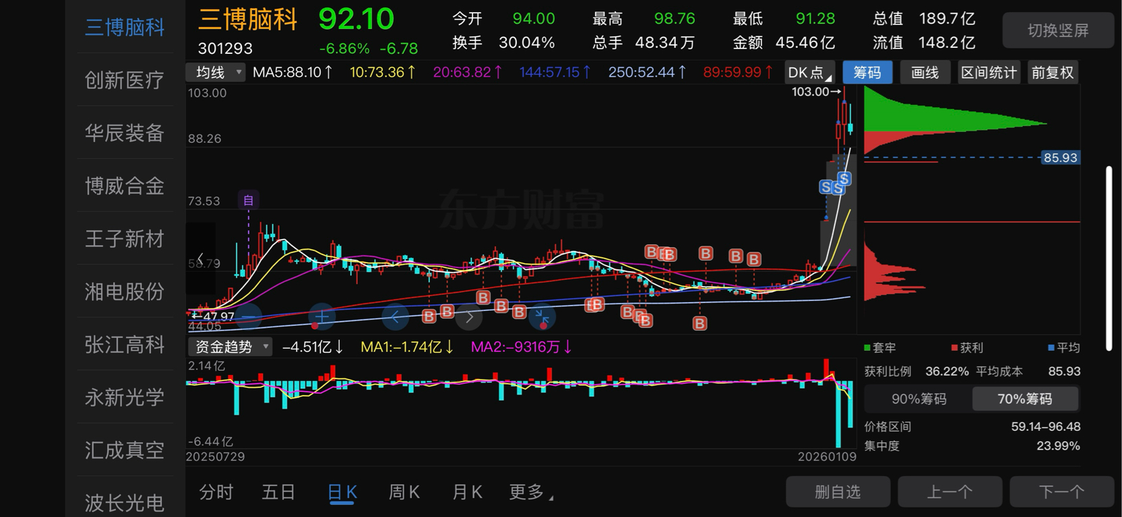The width and height of the screenshot is (1122, 517).
Task: Tap the 集中度 23.99% value
Action: click(1058, 446)
